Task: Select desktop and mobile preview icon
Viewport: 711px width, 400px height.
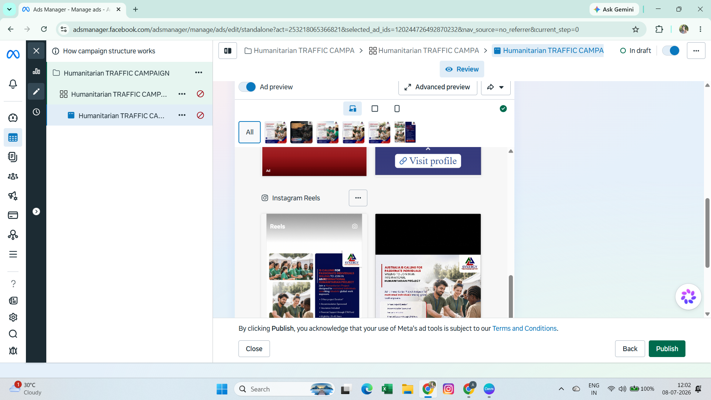Action: (x=353, y=109)
